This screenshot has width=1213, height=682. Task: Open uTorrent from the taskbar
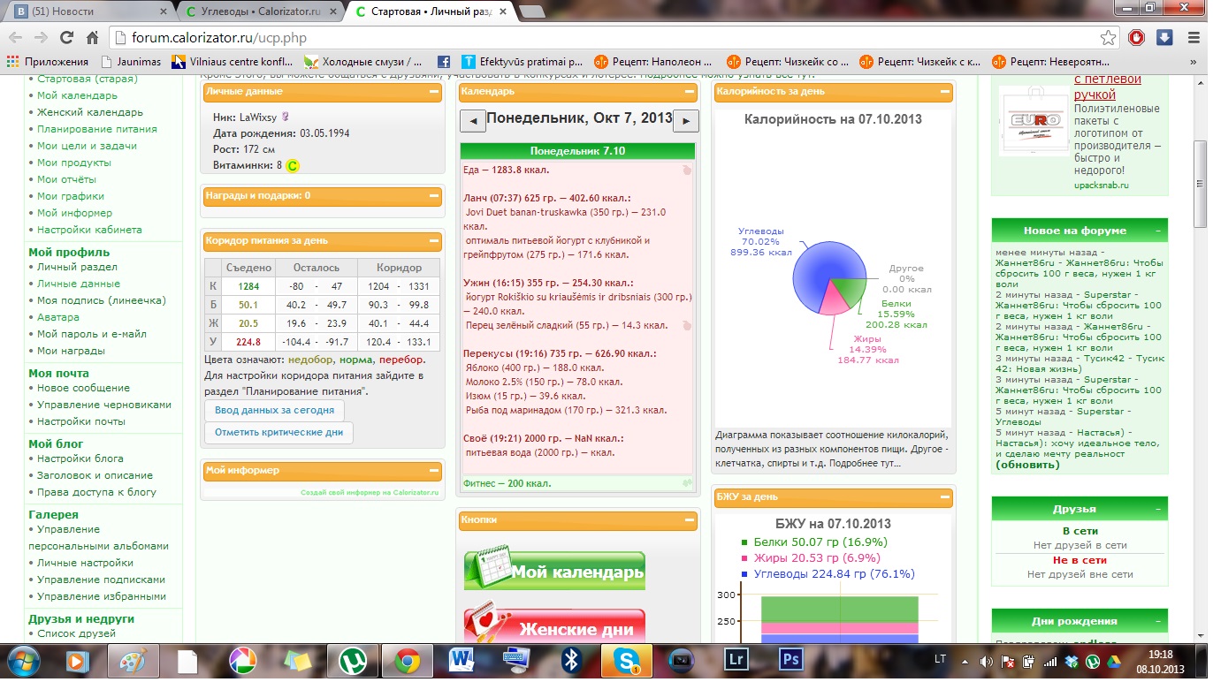pyautogui.click(x=353, y=660)
